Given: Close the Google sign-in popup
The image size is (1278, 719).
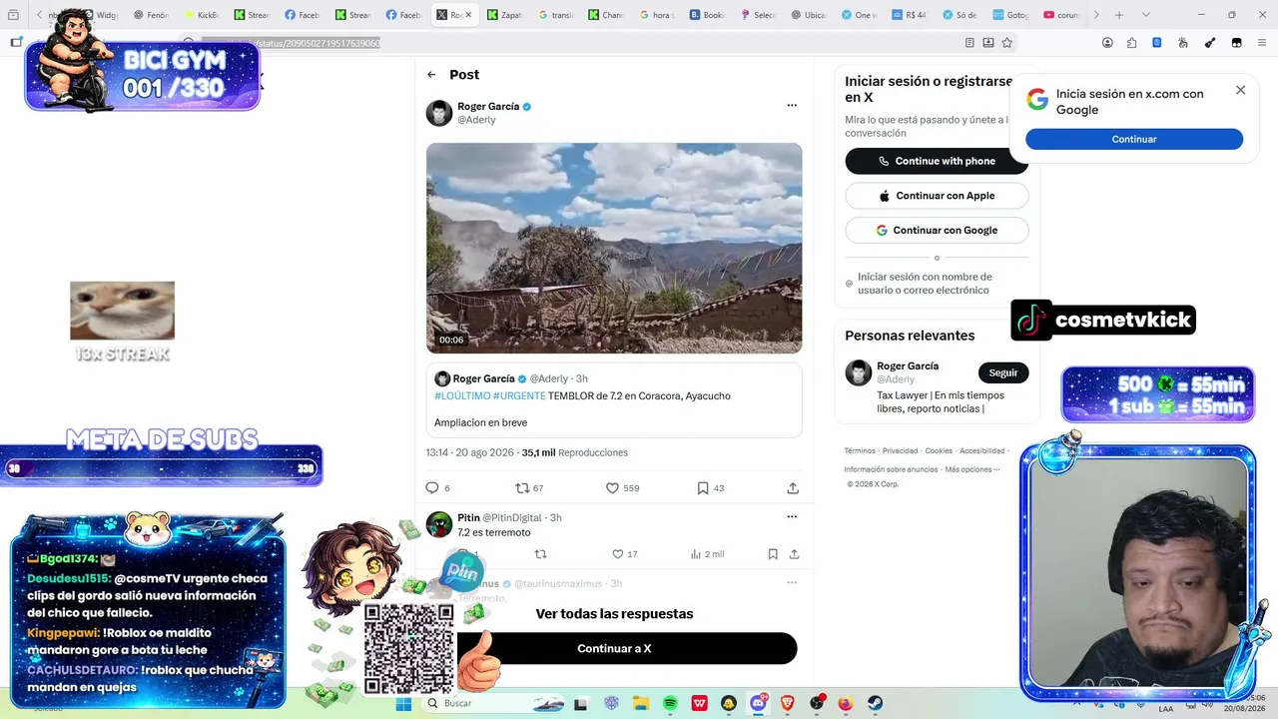Looking at the screenshot, I should coord(1240,90).
